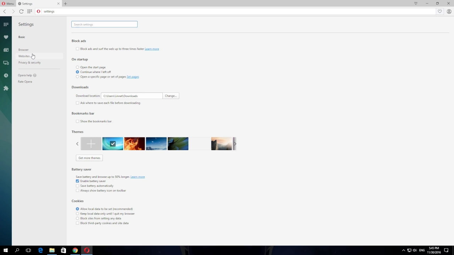This screenshot has width=454, height=255.
Task: Open synced tabs sidebar icon
Action: point(6,63)
